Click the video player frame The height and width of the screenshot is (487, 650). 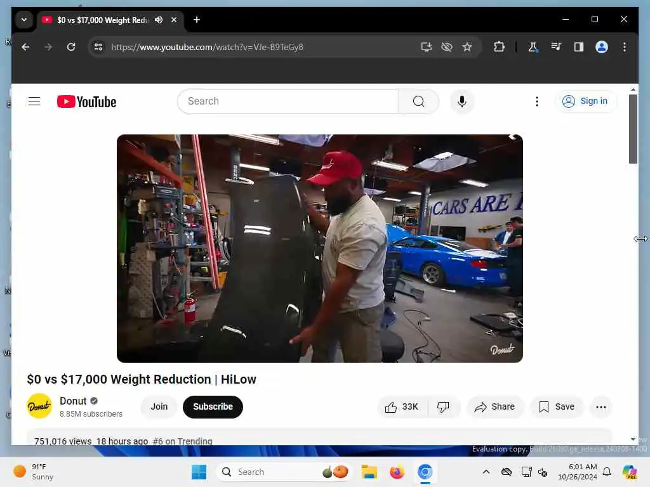(320, 249)
